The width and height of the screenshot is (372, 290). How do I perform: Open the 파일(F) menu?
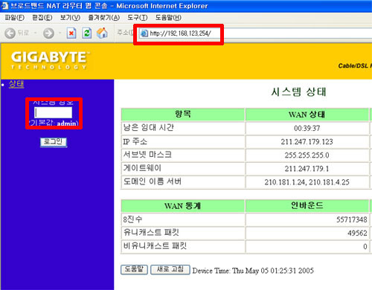(x=15, y=18)
